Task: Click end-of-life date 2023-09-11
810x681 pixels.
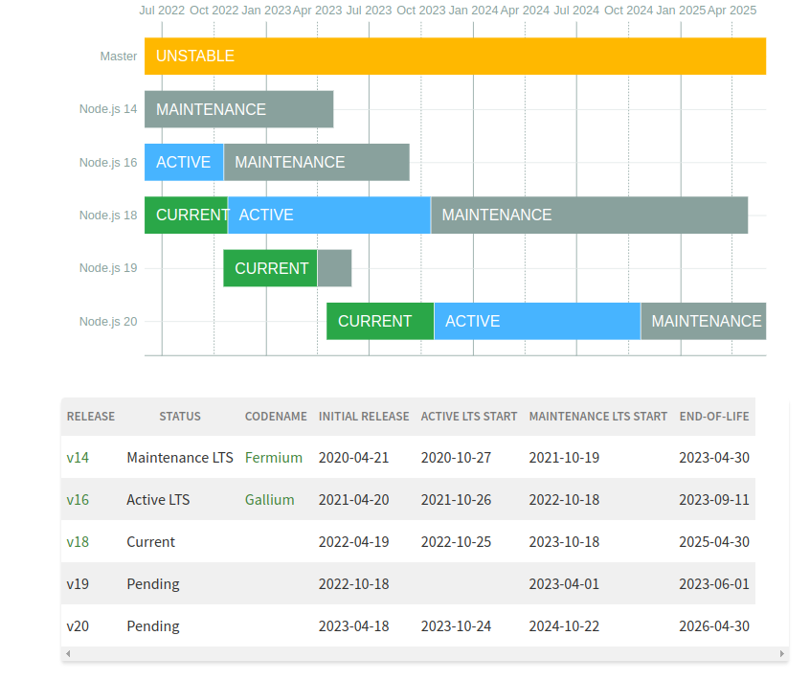Action: 714,500
